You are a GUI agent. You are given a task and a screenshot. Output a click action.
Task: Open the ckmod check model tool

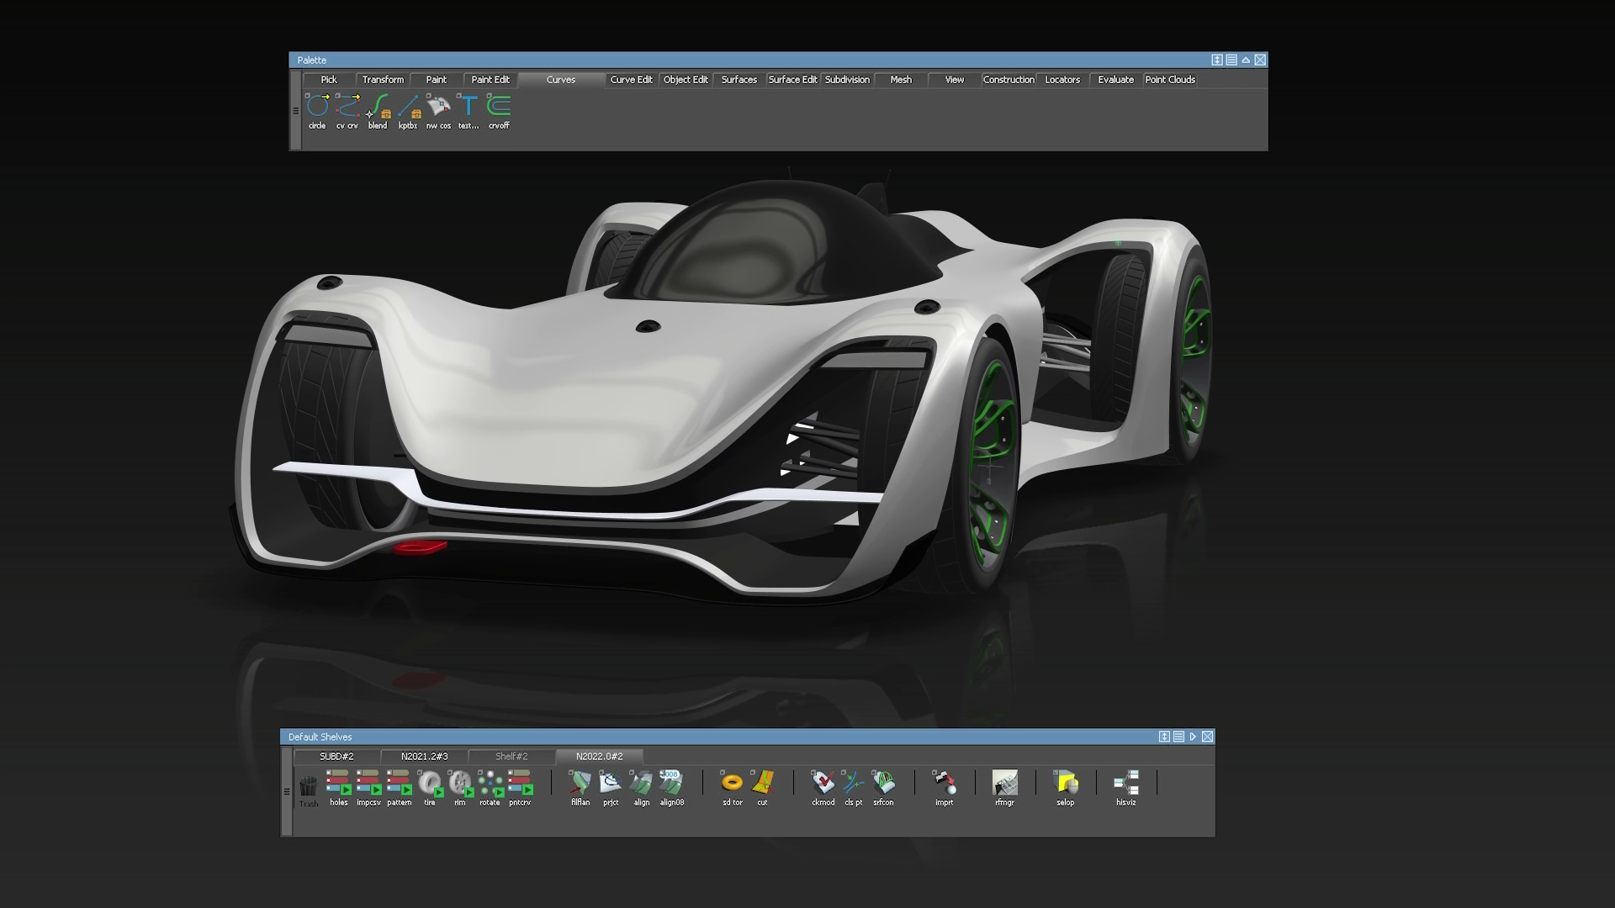[x=823, y=784]
